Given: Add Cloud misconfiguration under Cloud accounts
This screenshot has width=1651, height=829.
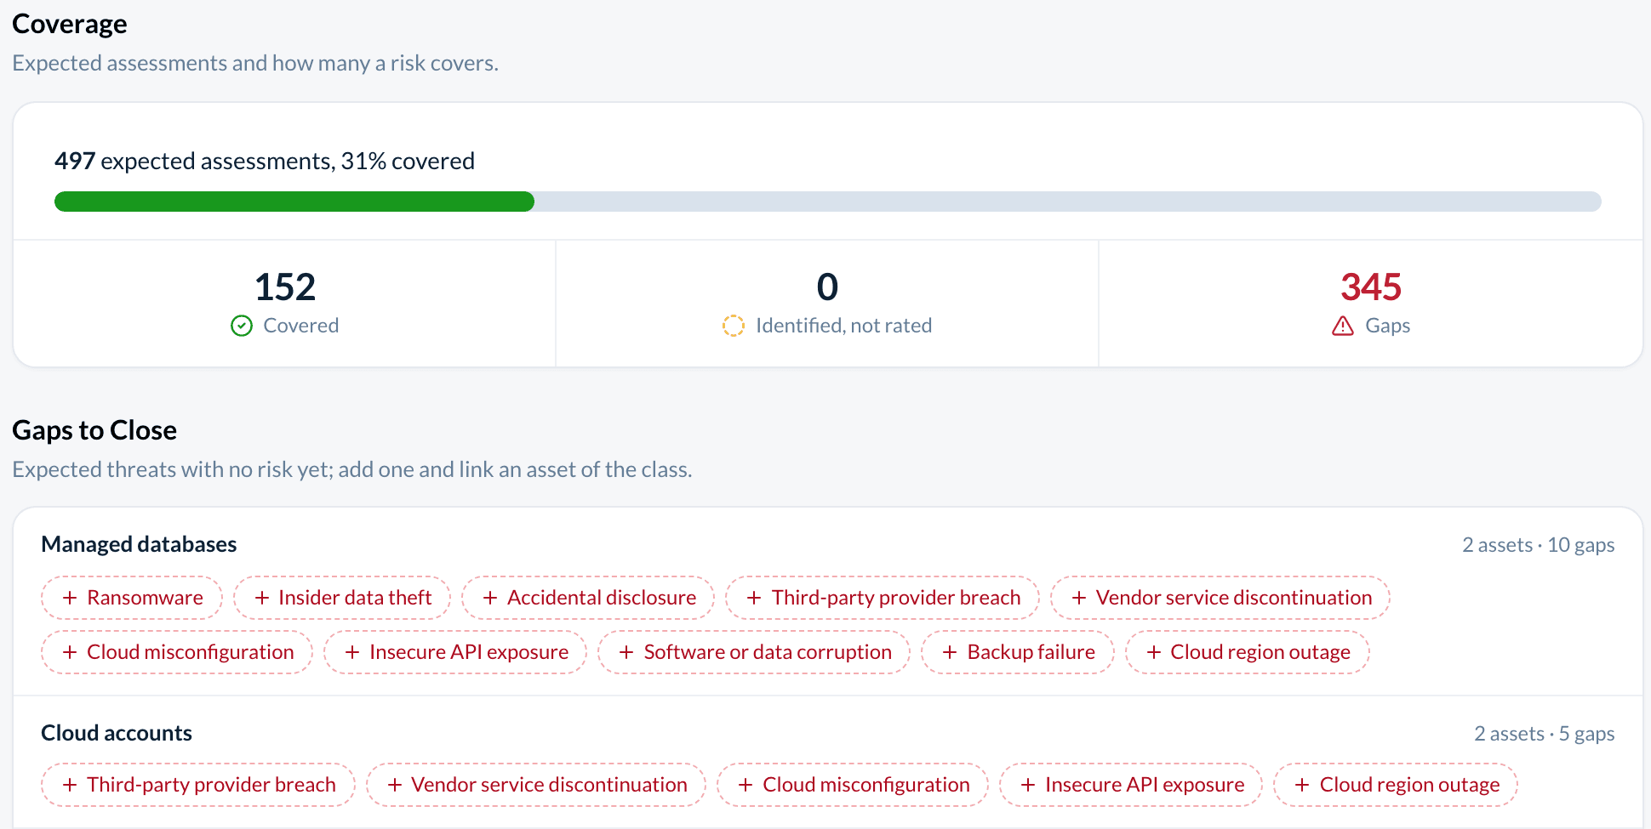Looking at the screenshot, I should [853, 785].
